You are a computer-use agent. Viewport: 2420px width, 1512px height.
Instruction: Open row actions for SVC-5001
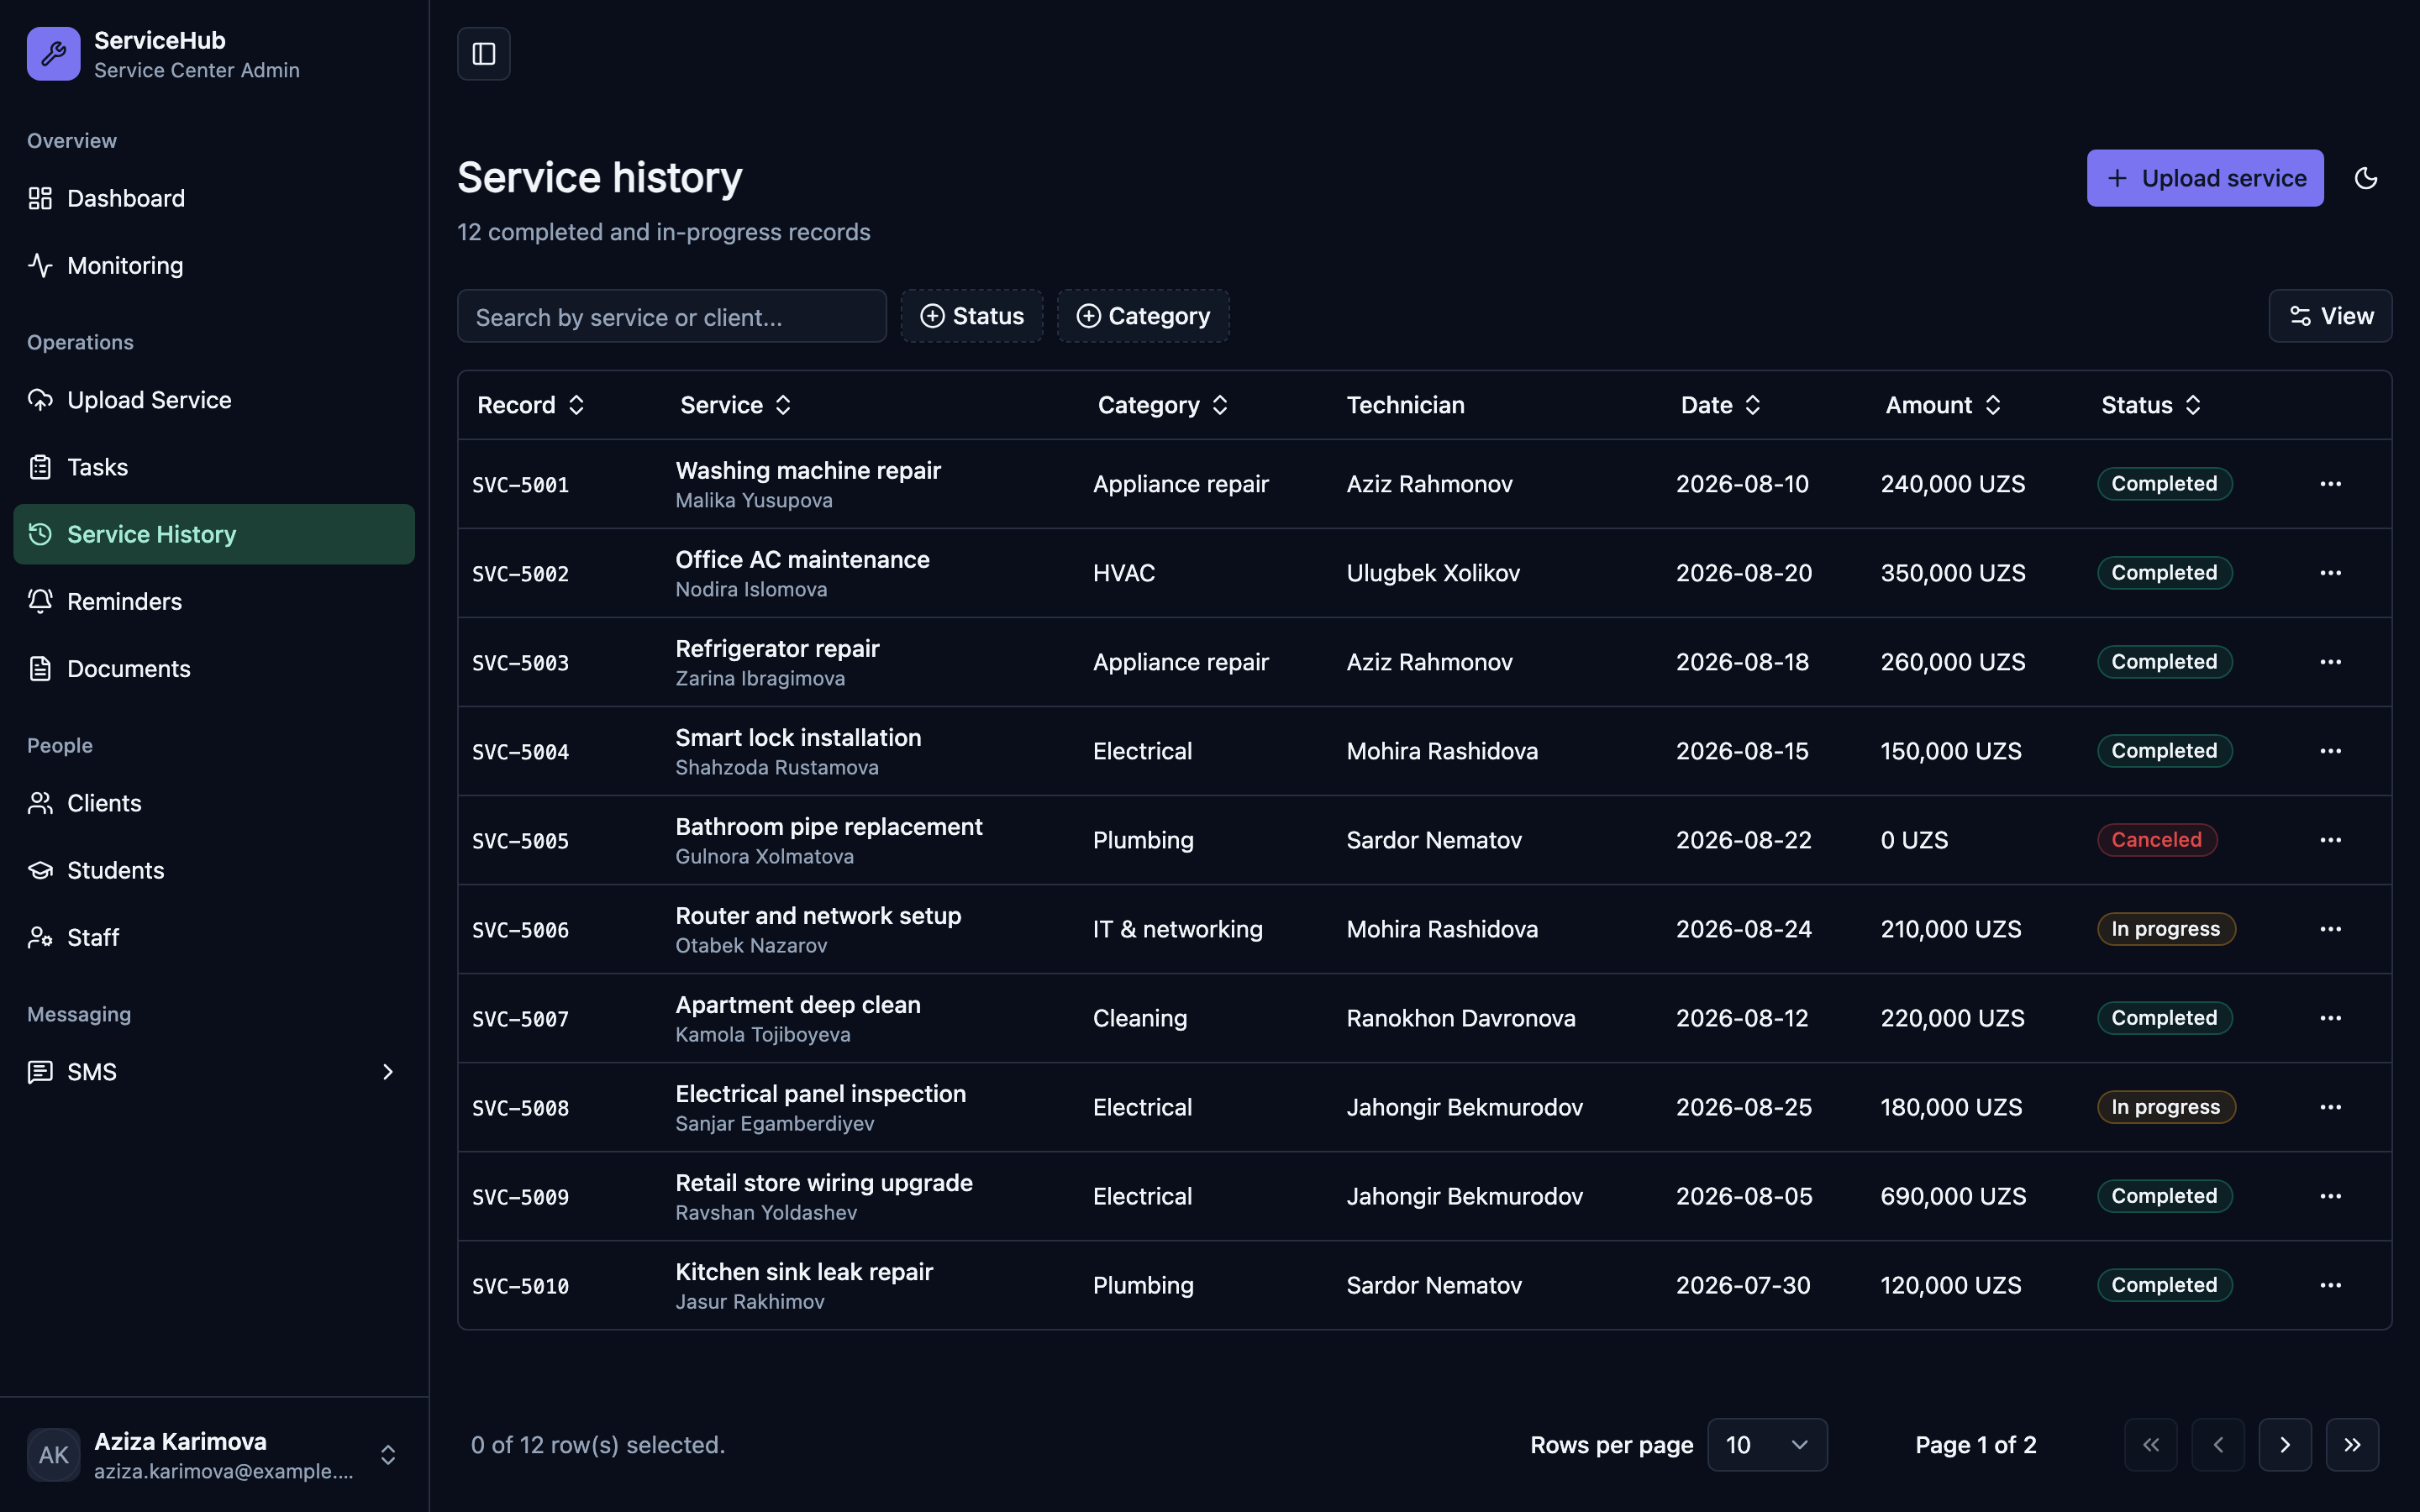tap(2330, 484)
